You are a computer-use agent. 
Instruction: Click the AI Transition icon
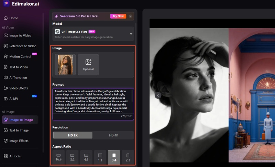coord(5,77)
